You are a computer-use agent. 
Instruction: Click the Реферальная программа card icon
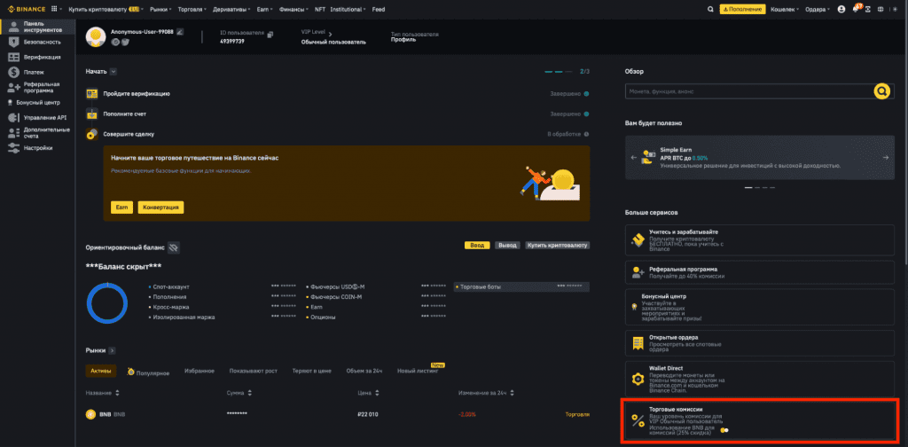(638, 272)
